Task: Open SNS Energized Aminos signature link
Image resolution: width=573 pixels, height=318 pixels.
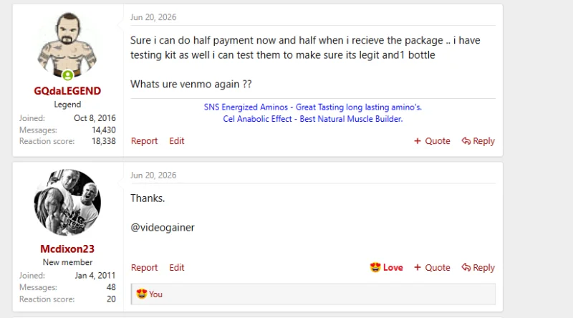Action: 313,107
